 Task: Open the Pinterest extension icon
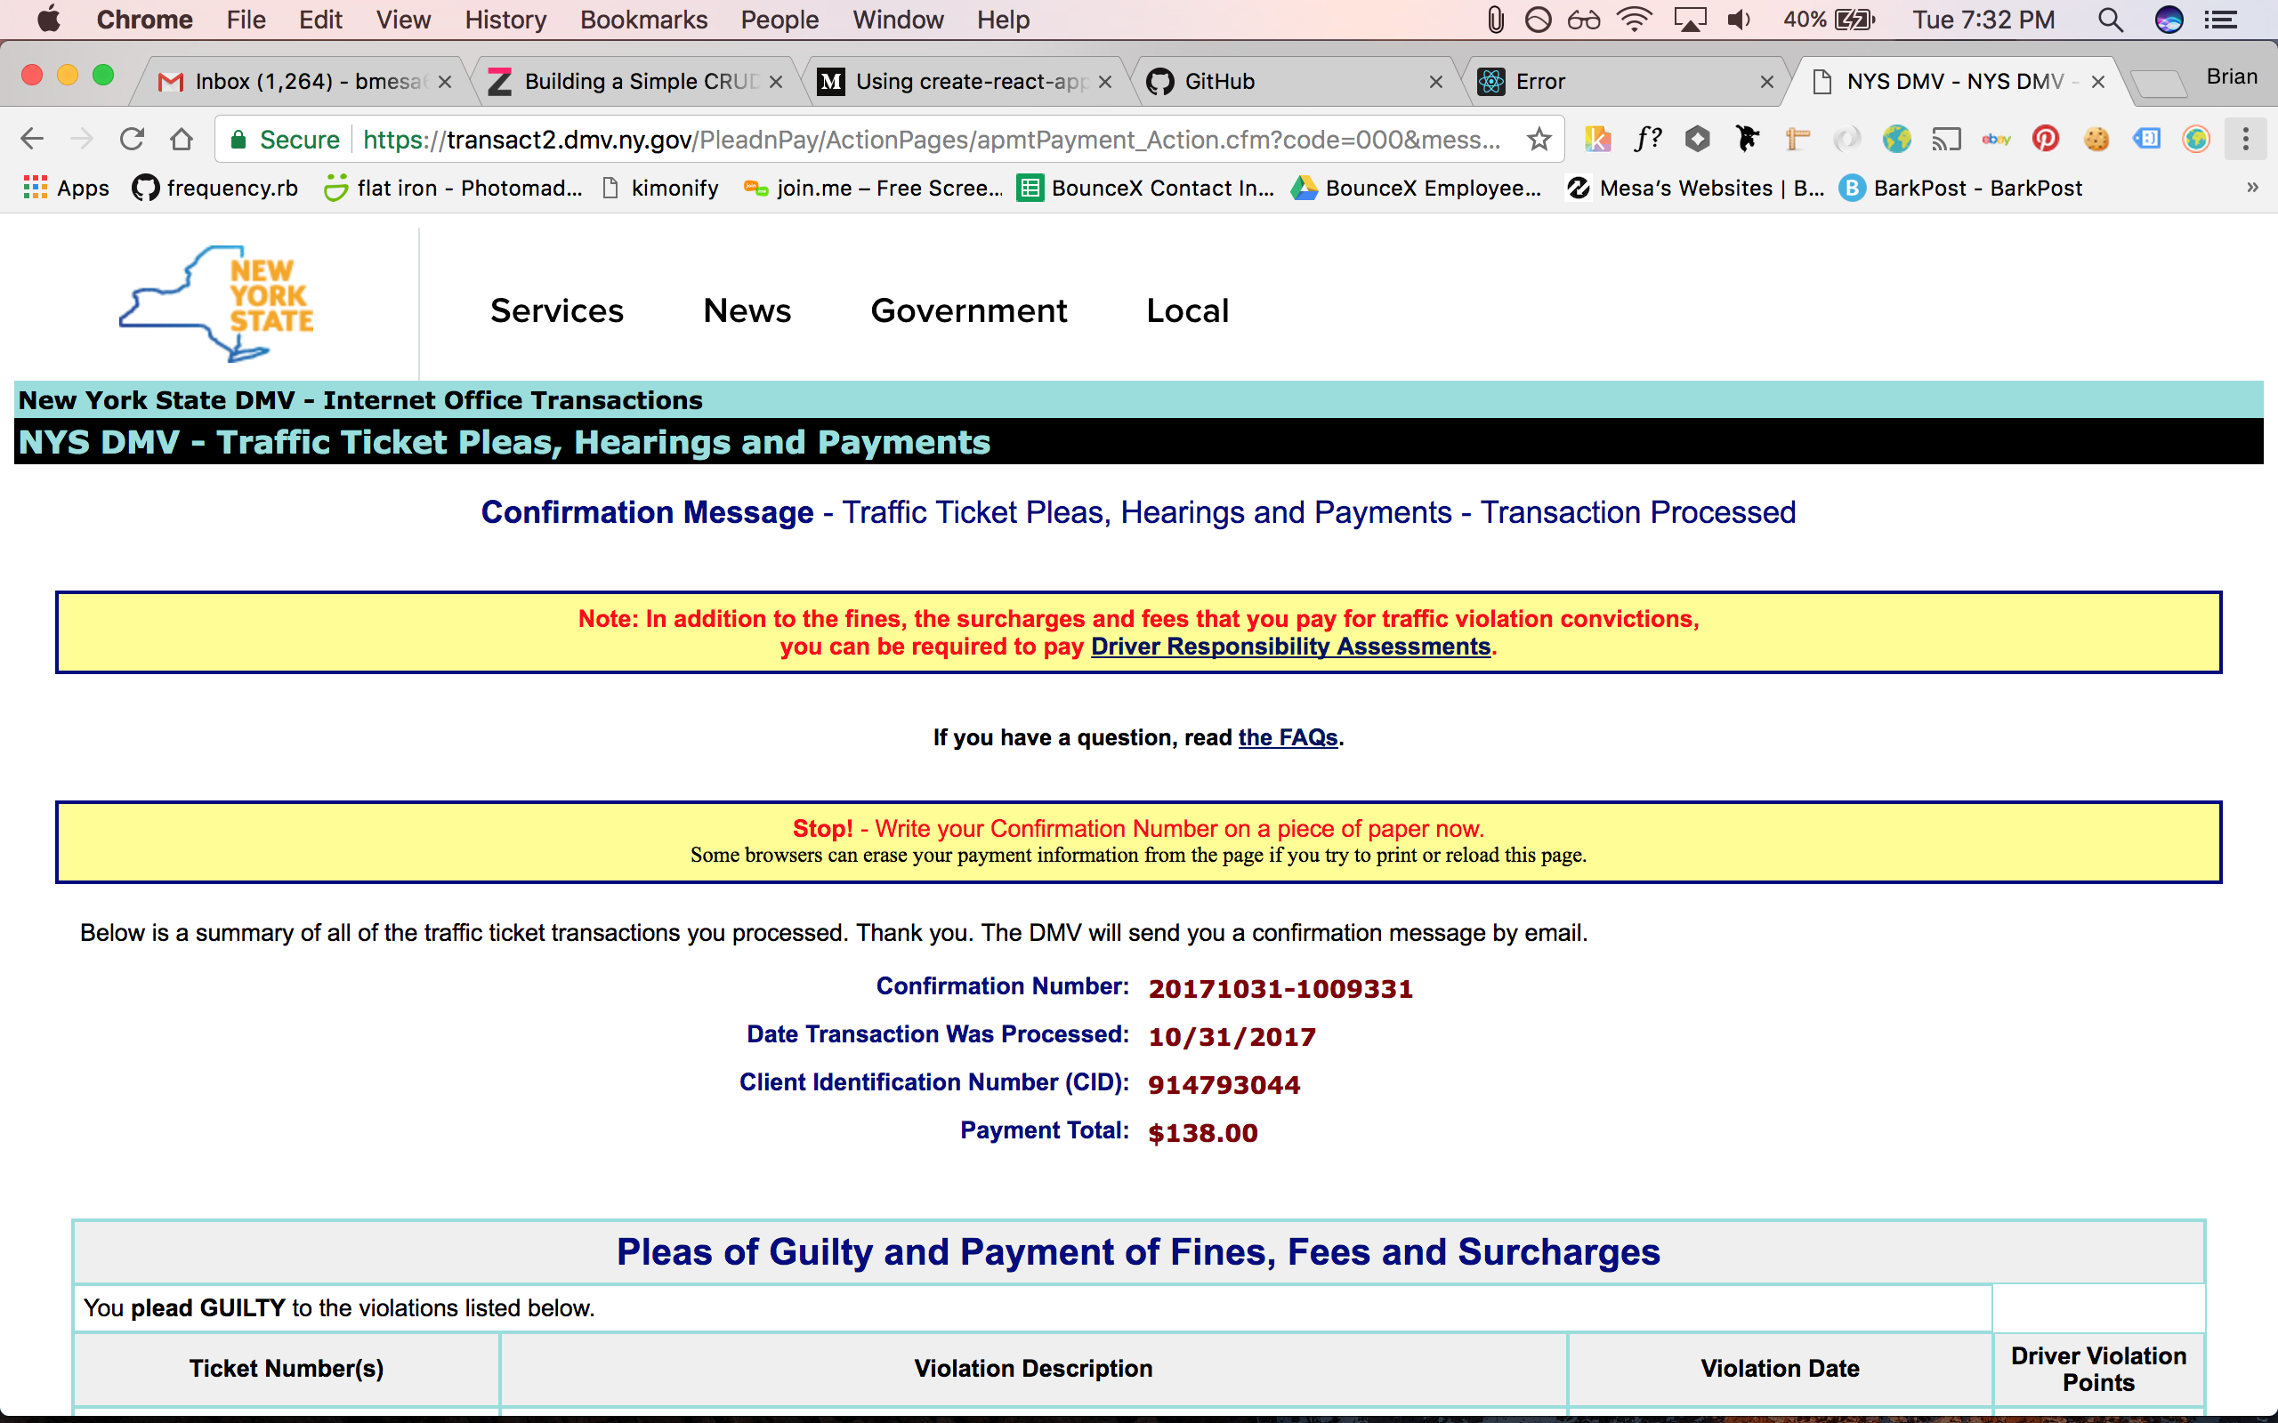(x=2045, y=140)
